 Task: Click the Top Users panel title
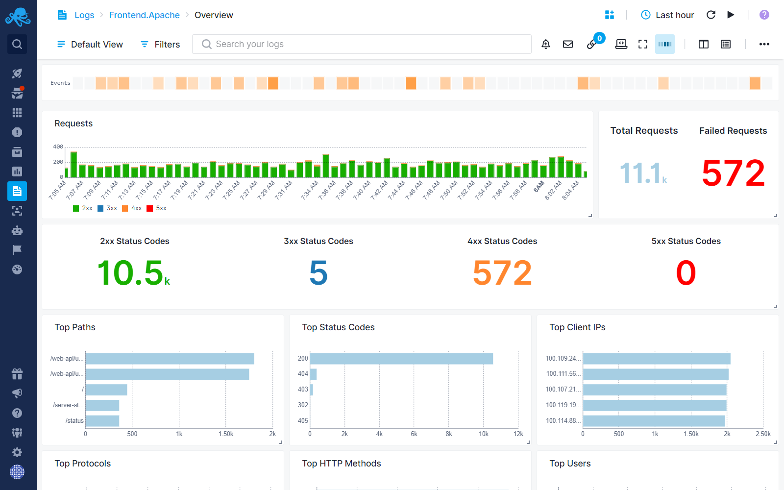[570, 464]
